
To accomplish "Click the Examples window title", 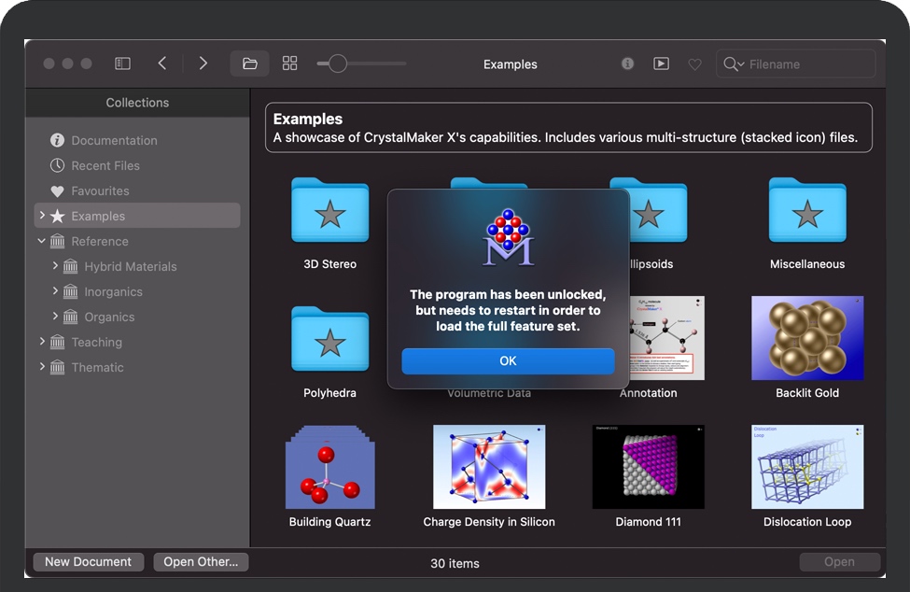I will [511, 64].
